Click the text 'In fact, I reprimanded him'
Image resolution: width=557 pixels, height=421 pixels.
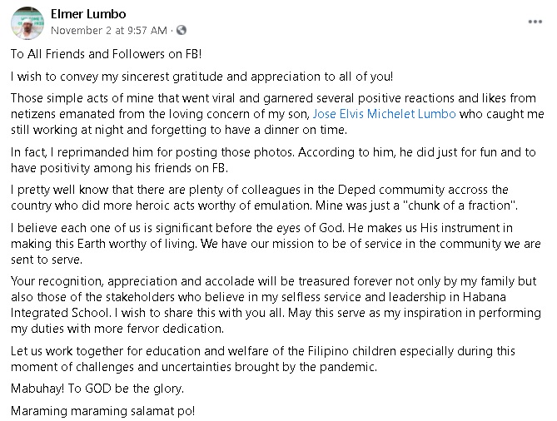coord(82,152)
